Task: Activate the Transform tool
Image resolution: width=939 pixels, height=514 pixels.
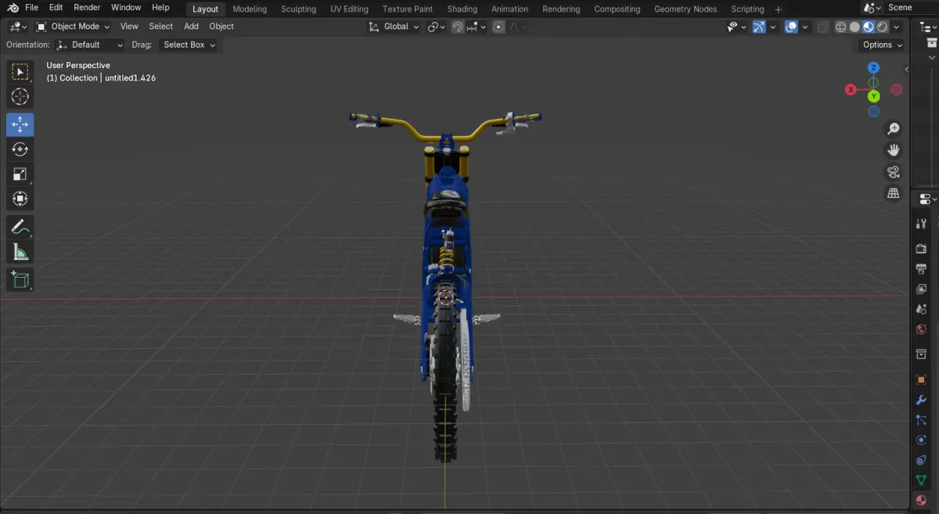Action: 20,199
